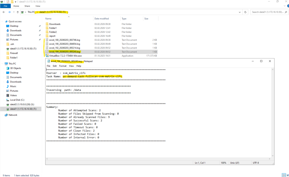This screenshot has height=177, width=289.
Task: Expand address bar history dropdown
Action: (240, 12)
